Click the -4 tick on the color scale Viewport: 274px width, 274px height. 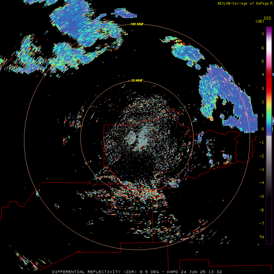pos(262,183)
